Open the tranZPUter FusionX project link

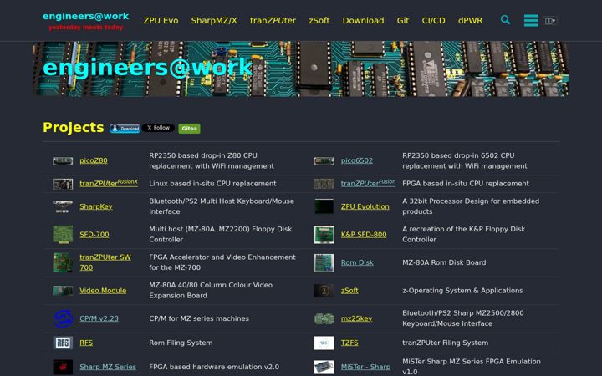[109, 183]
